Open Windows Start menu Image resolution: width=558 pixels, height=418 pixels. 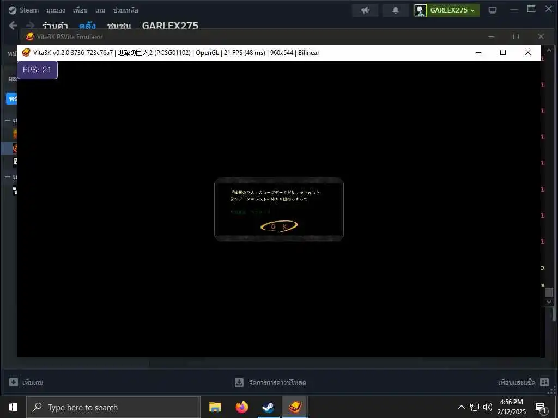(13, 407)
